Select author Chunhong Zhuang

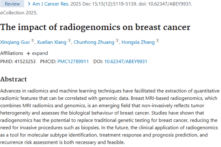click(94, 42)
